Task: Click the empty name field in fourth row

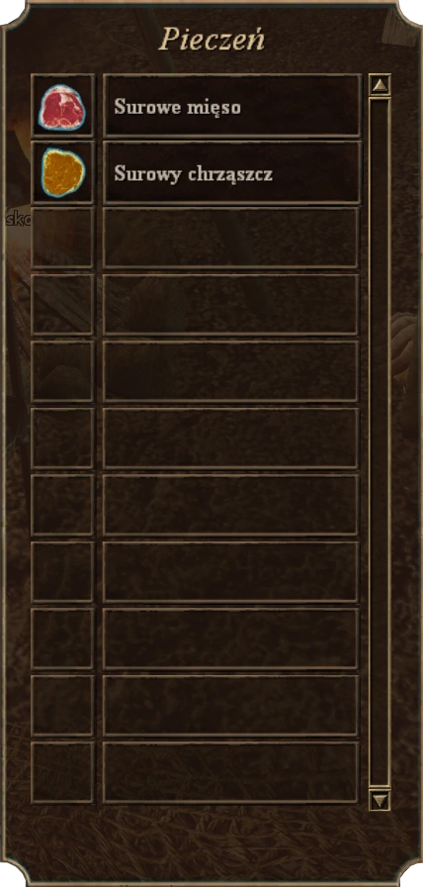Action: pyautogui.click(x=231, y=305)
